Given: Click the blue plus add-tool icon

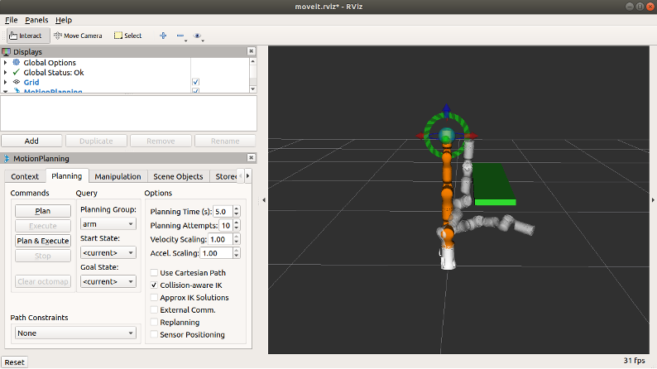Looking at the screenshot, I should point(162,36).
